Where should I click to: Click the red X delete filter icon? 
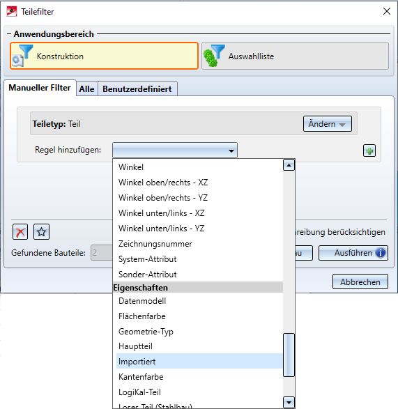(x=20, y=231)
